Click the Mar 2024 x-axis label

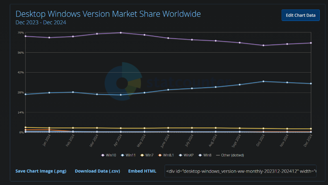(94, 141)
